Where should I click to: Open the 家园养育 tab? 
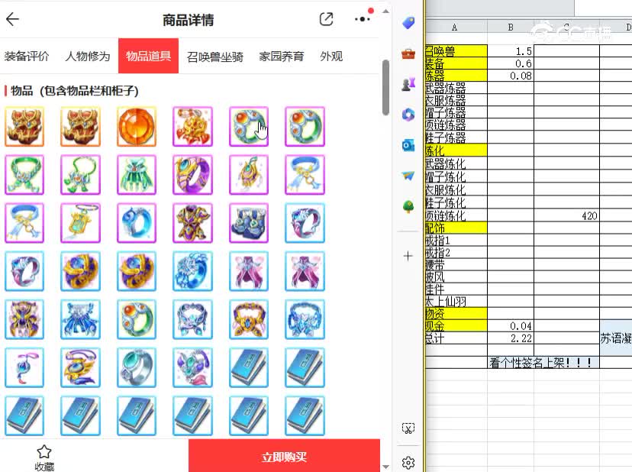pos(282,56)
